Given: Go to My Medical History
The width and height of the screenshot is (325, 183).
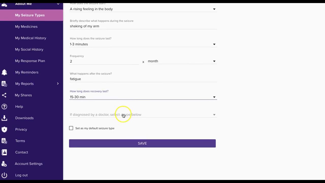Looking at the screenshot, I should [30, 38].
